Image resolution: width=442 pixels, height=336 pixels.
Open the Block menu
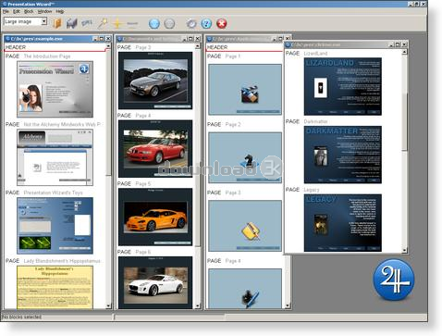pyautogui.click(x=29, y=11)
